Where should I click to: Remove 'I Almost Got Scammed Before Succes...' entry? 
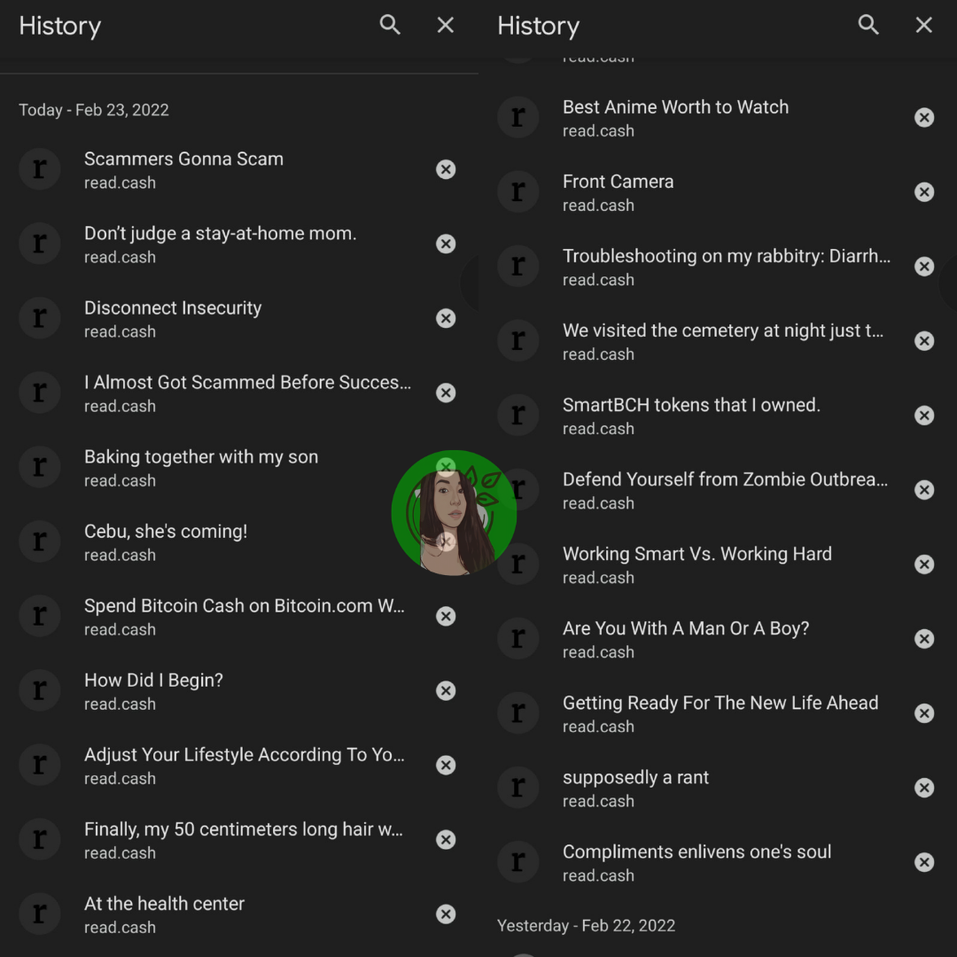[446, 393]
